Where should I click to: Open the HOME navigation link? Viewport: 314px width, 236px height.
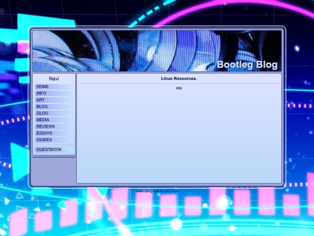[54, 87]
